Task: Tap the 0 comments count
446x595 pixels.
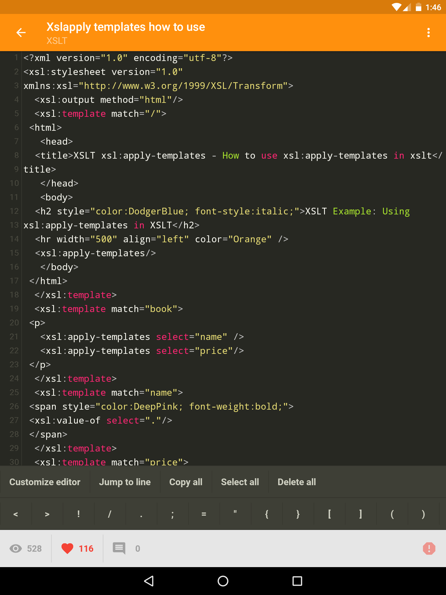Action: (x=138, y=549)
